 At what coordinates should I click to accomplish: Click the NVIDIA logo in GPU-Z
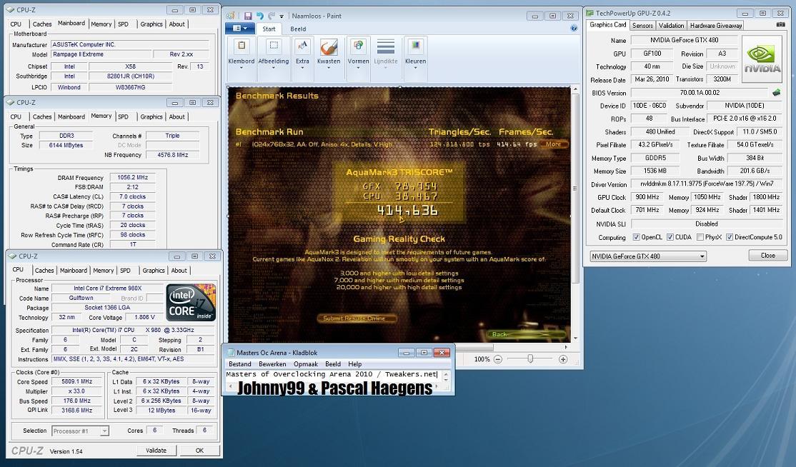click(762, 60)
